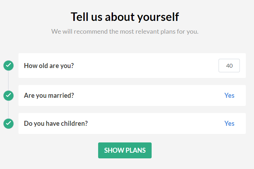Screen dimensions: 254x169
Task: Click the connector line between first two checkmarks
Action: tap(9, 80)
